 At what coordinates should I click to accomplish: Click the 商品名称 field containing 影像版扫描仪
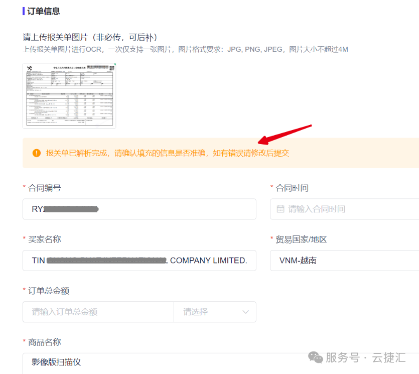coord(139,362)
